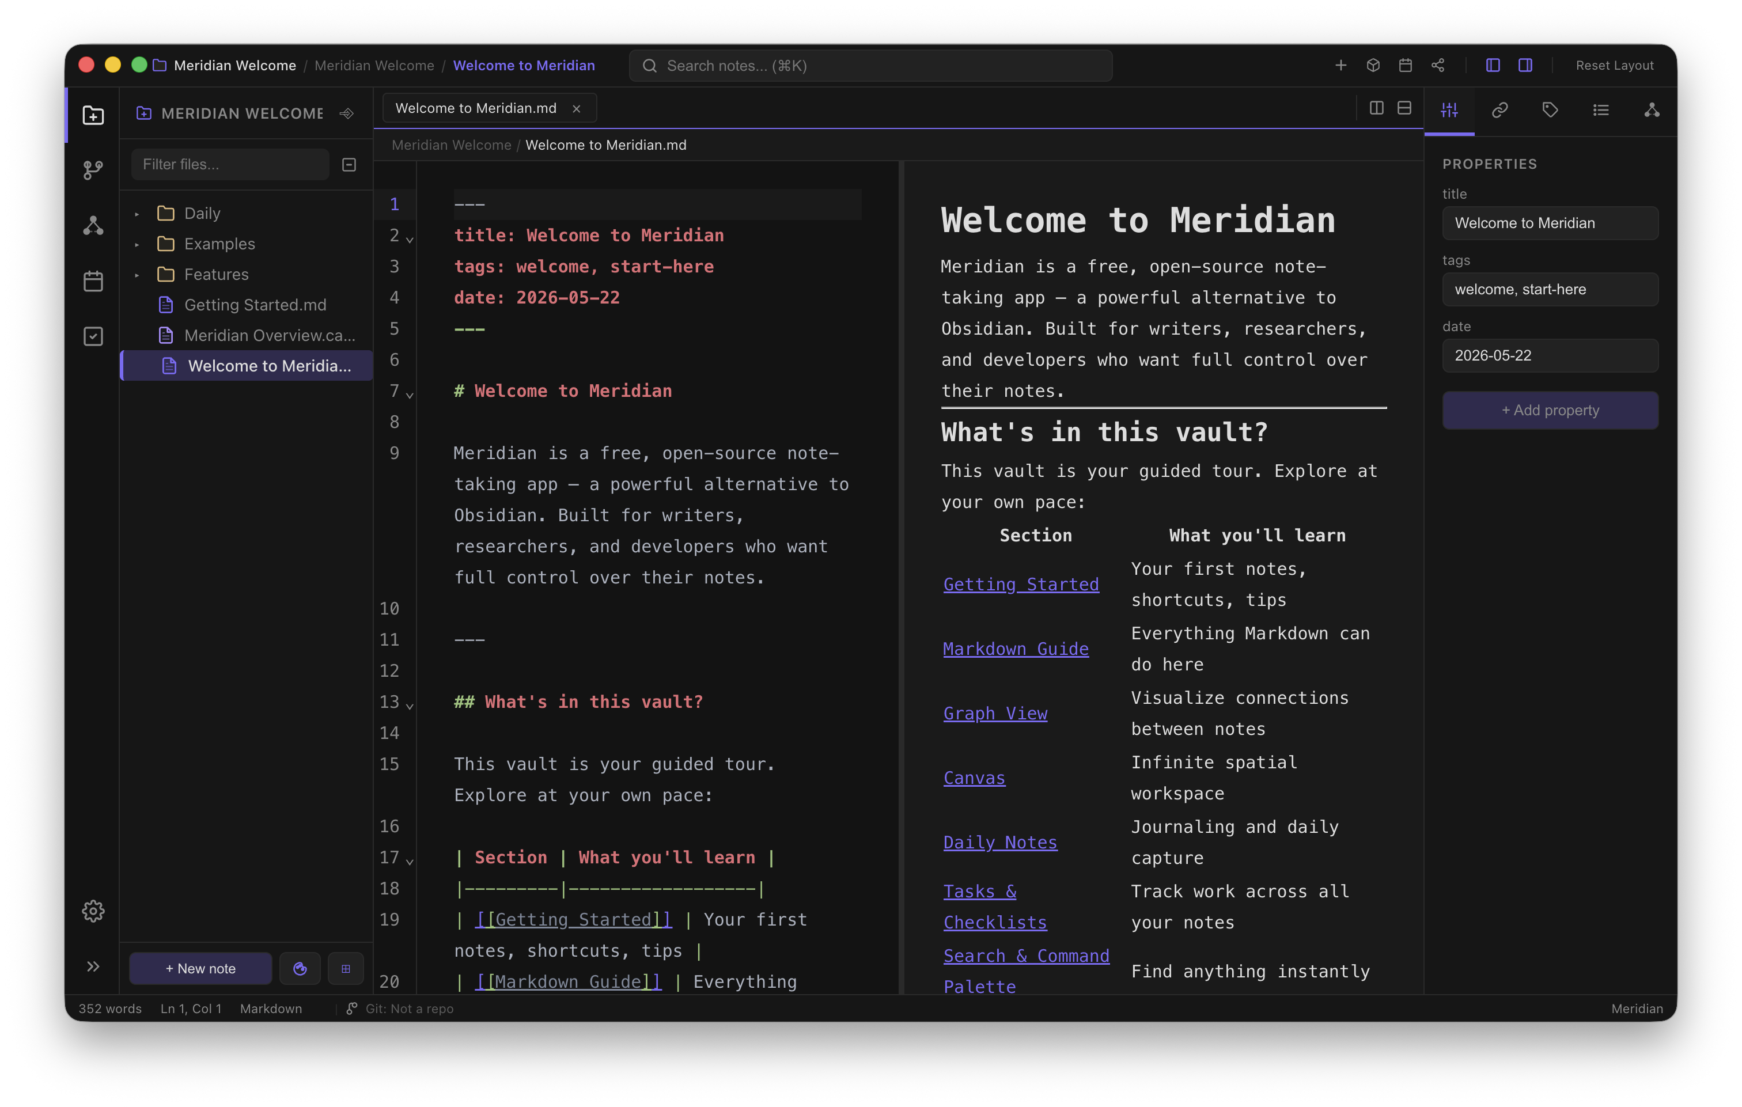The height and width of the screenshot is (1107, 1742).
Task: Click Welcome to Meridian title bar breadcrumb
Action: tap(524, 66)
